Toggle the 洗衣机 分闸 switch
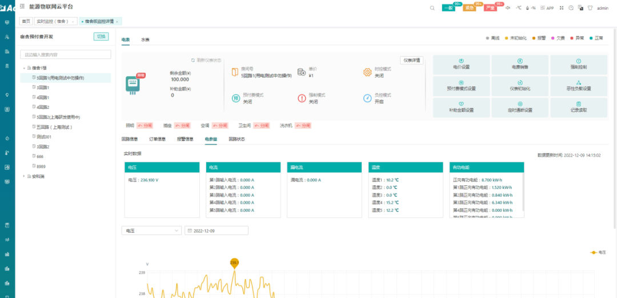Screen dimensions: 617x298 coord(303,125)
